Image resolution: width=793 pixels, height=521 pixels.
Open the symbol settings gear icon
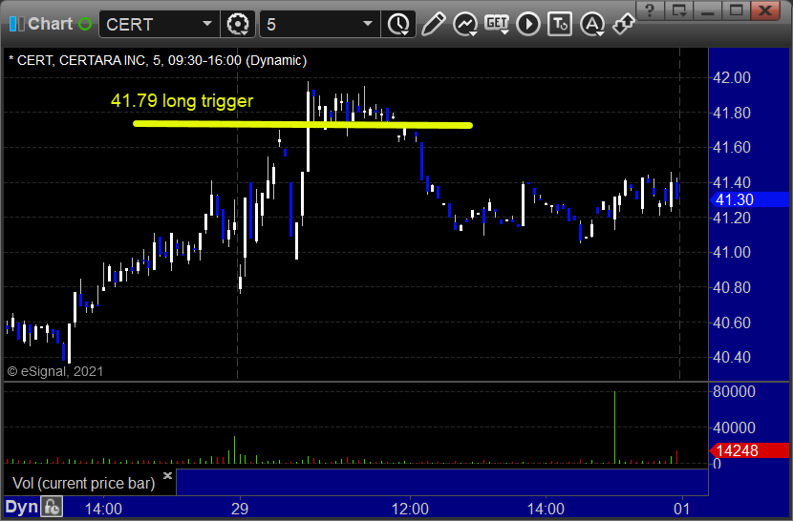[x=238, y=24]
